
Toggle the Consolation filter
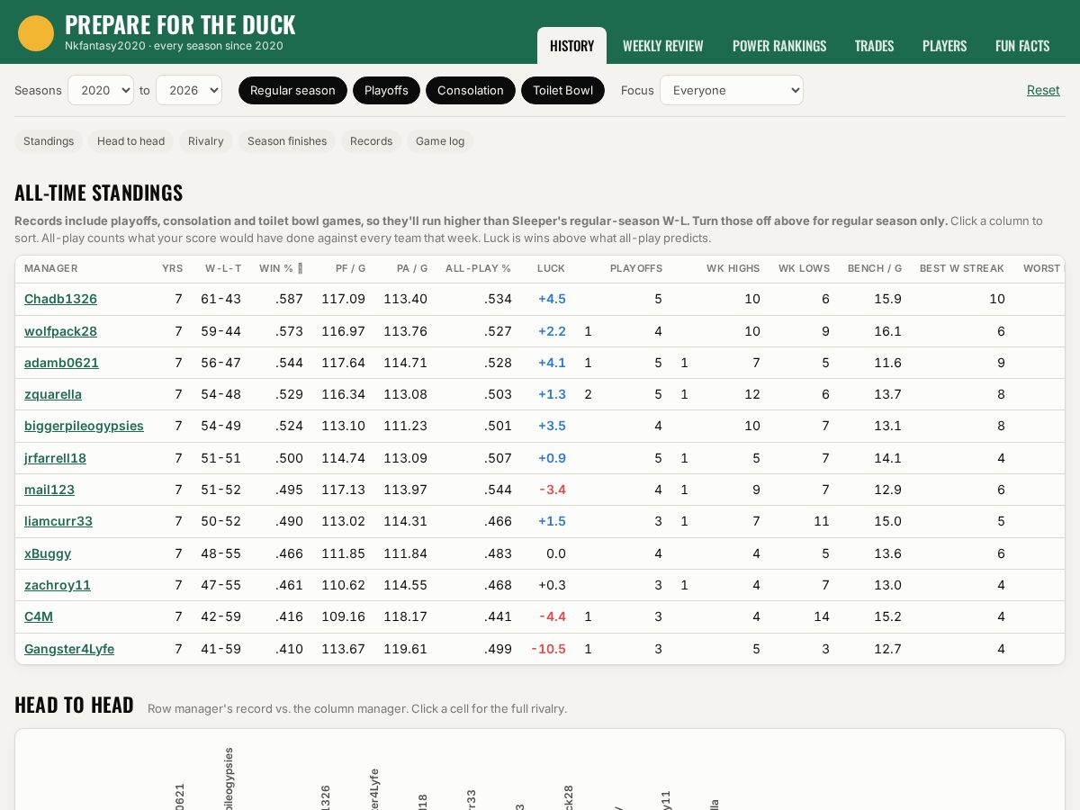click(x=471, y=90)
